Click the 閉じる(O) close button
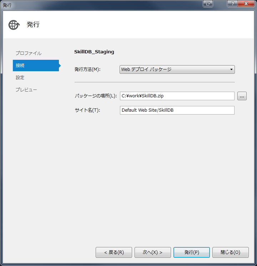Screen dimensions: 257x266 pyautogui.click(x=231, y=252)
